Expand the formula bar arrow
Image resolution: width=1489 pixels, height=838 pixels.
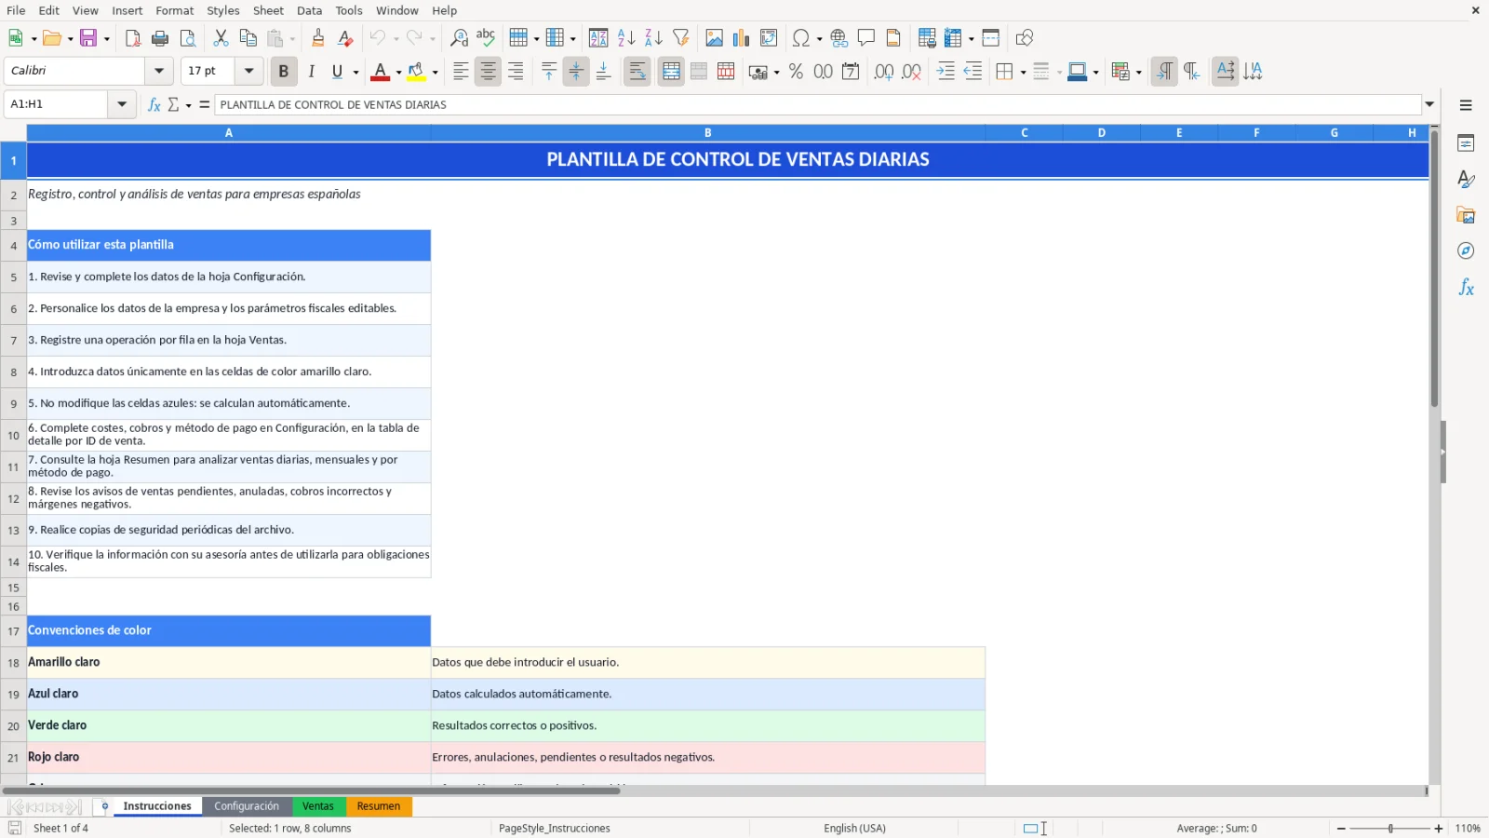tap(1429, 104)
